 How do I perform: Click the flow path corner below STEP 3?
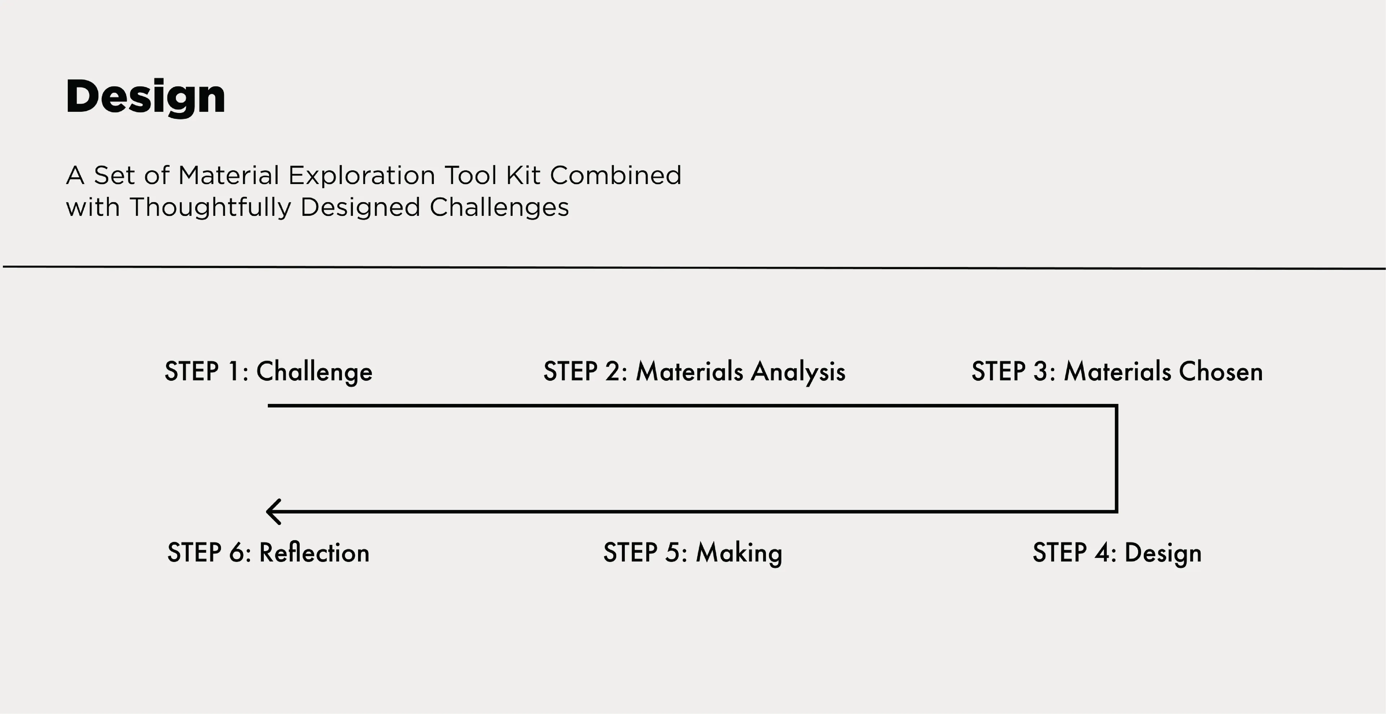point(1117,406)
